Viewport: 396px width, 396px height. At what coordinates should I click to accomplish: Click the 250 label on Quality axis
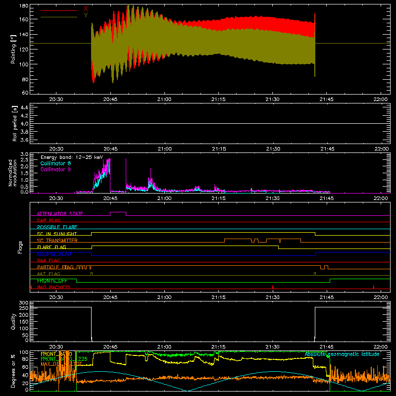24,308
